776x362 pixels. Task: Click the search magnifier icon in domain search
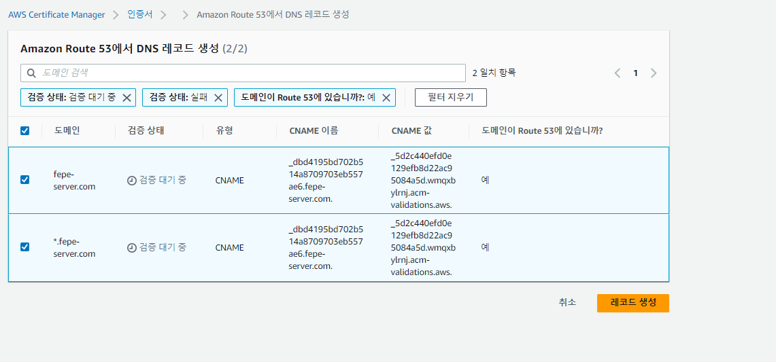coord(31,73)
